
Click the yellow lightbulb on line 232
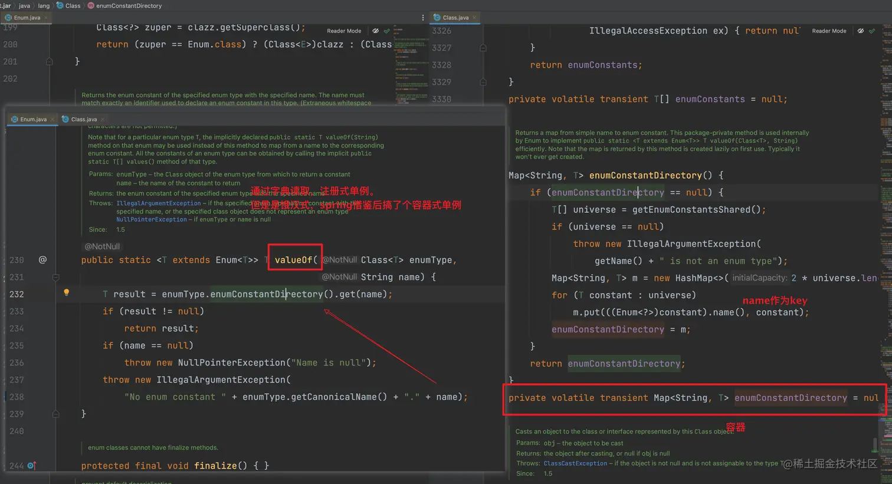[x=67, y=292]
